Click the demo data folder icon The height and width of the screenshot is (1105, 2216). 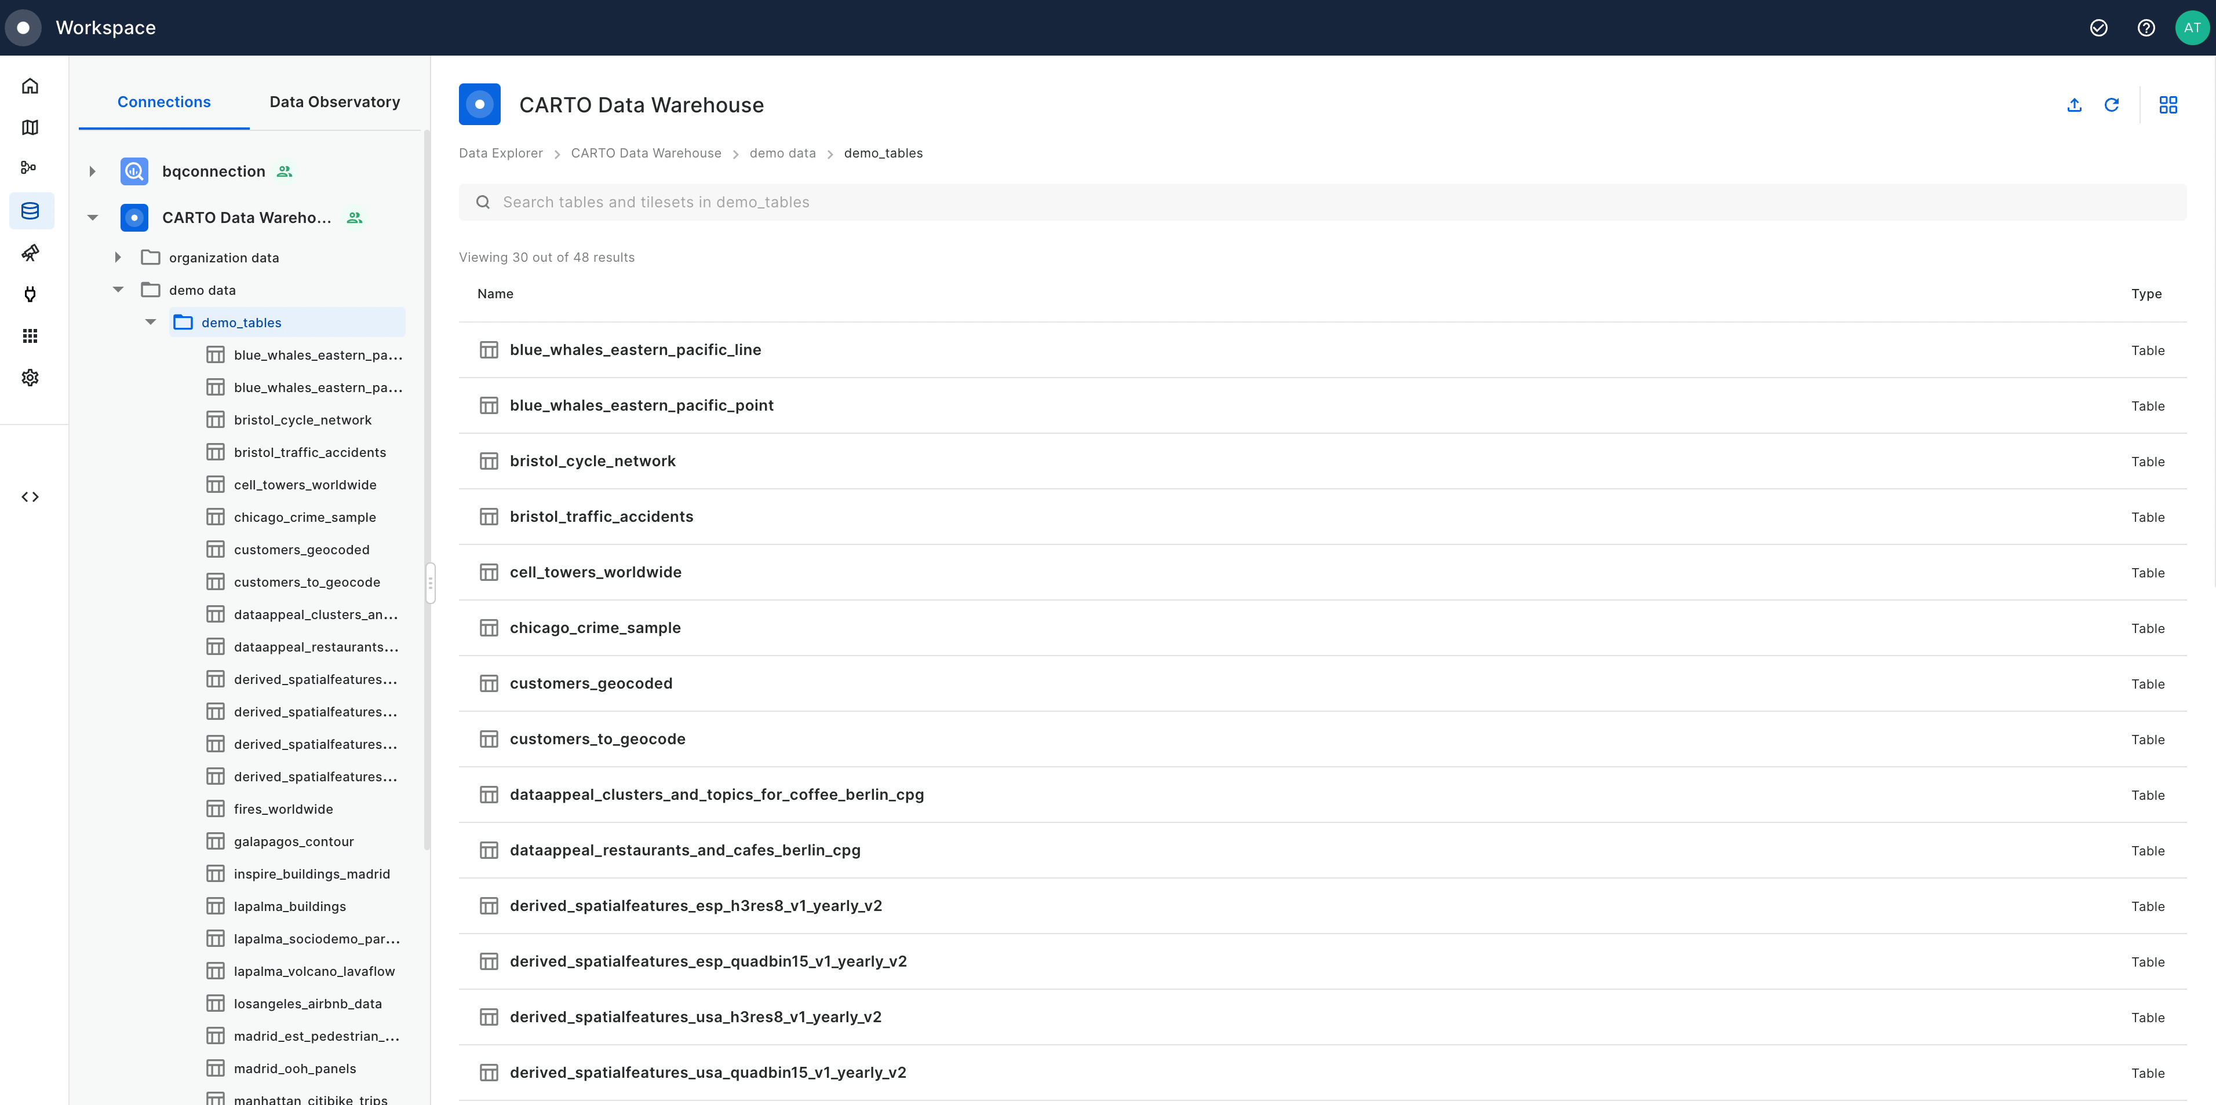(151, 290)
